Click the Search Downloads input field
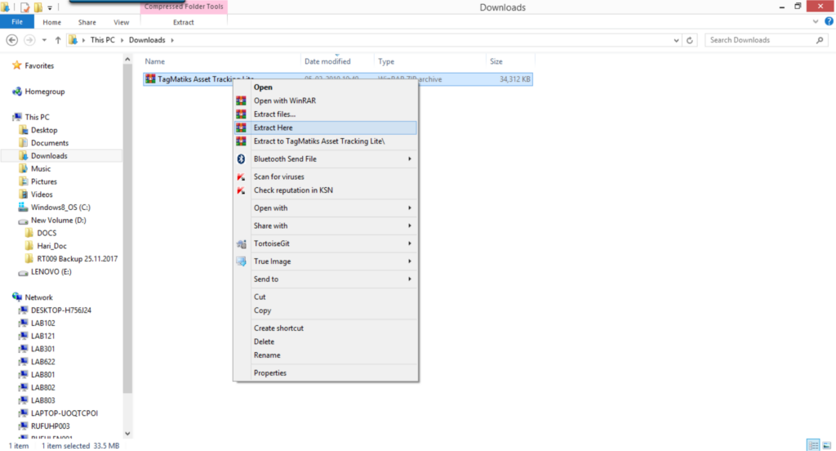836x451 pixels. coord(759,40)
